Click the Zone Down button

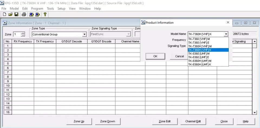tap(108, 121)
